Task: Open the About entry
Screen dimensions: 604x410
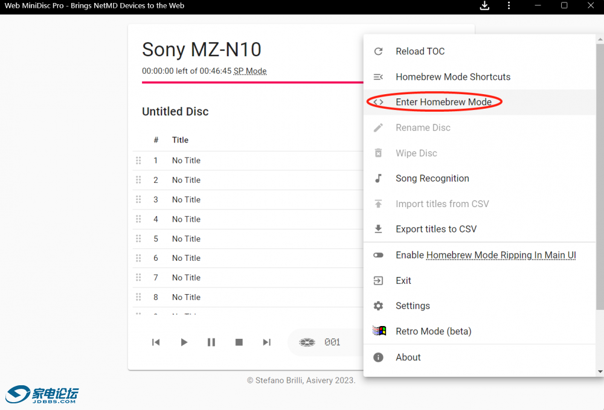Action: [480, 357]
